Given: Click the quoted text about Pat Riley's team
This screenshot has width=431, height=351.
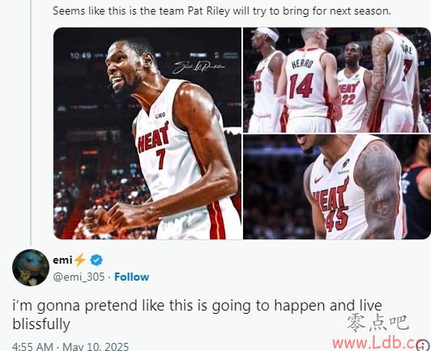Looking at the screenshot, I should [221, 11].
